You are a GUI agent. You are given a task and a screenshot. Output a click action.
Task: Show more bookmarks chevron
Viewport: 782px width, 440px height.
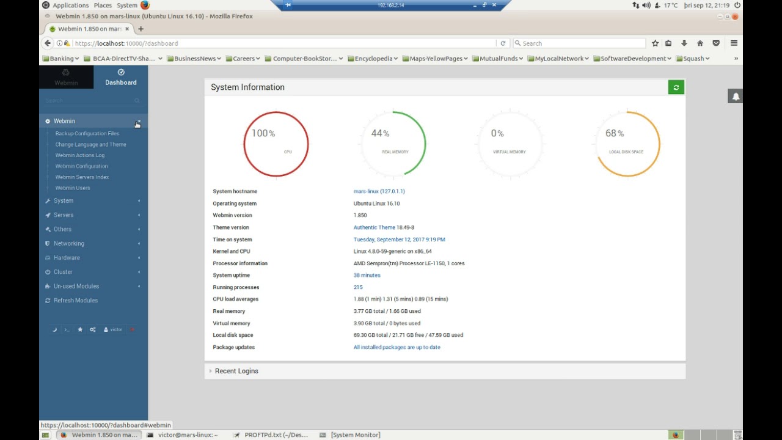pyautogui.click(x=736, y=59)
